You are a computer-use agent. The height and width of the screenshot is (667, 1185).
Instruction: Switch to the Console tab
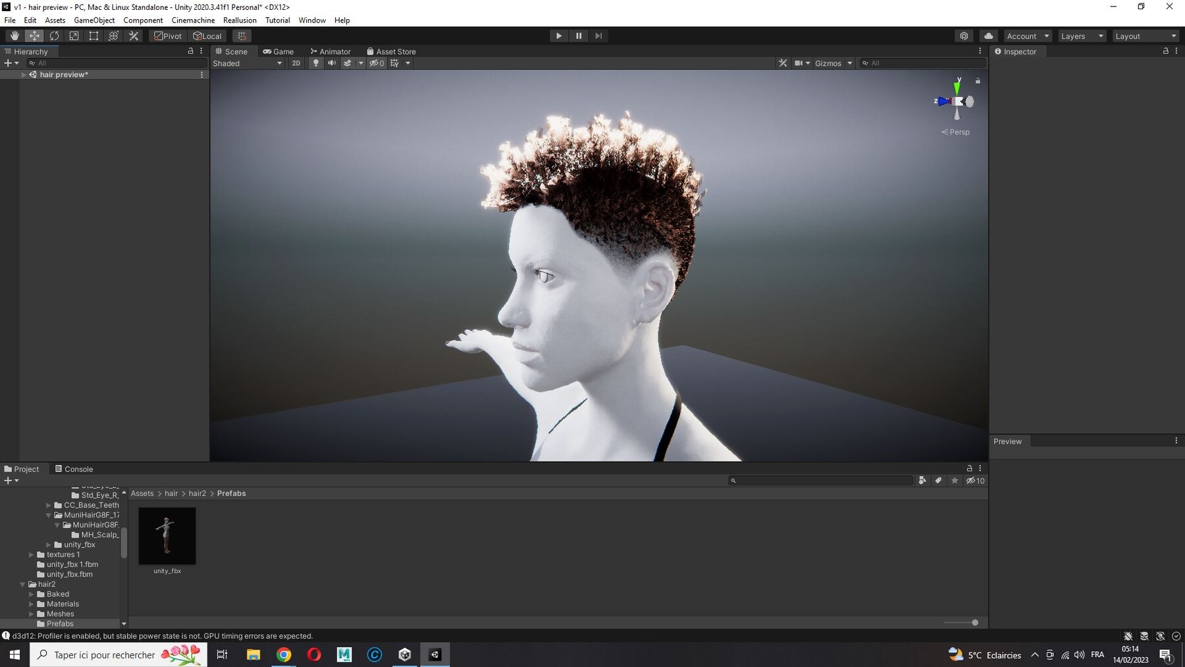[x=74, y=469]
